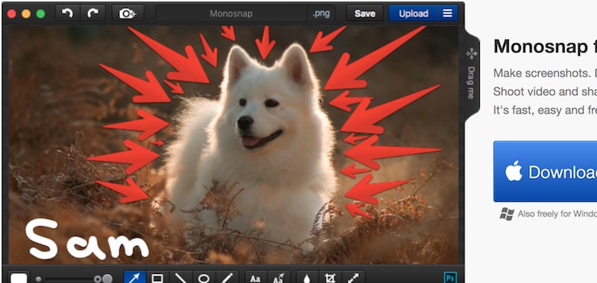
Task: Open the Upload options menu icon
Action: tap(448, 13)
